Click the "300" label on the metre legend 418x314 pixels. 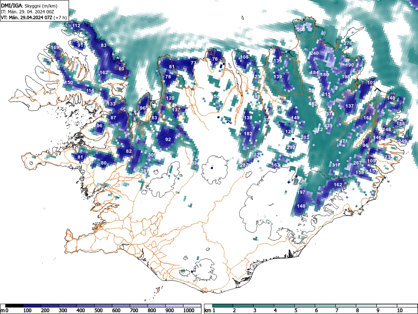(x=63, y=311)
